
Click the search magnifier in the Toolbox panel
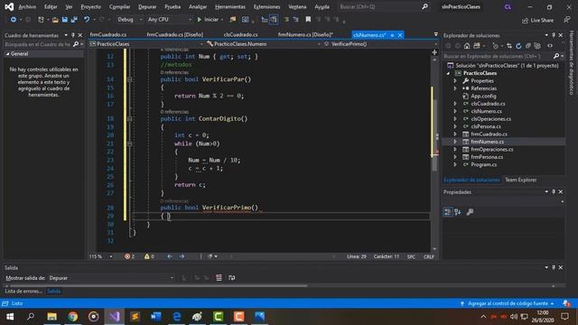(76, 44)
